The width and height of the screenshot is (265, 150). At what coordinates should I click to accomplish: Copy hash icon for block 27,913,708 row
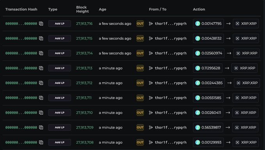click(x=41, y=143)
